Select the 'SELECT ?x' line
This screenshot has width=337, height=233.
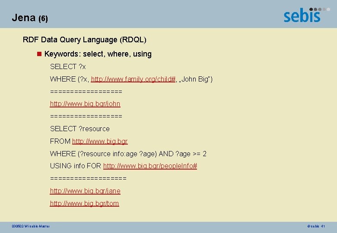click(68, 67)
